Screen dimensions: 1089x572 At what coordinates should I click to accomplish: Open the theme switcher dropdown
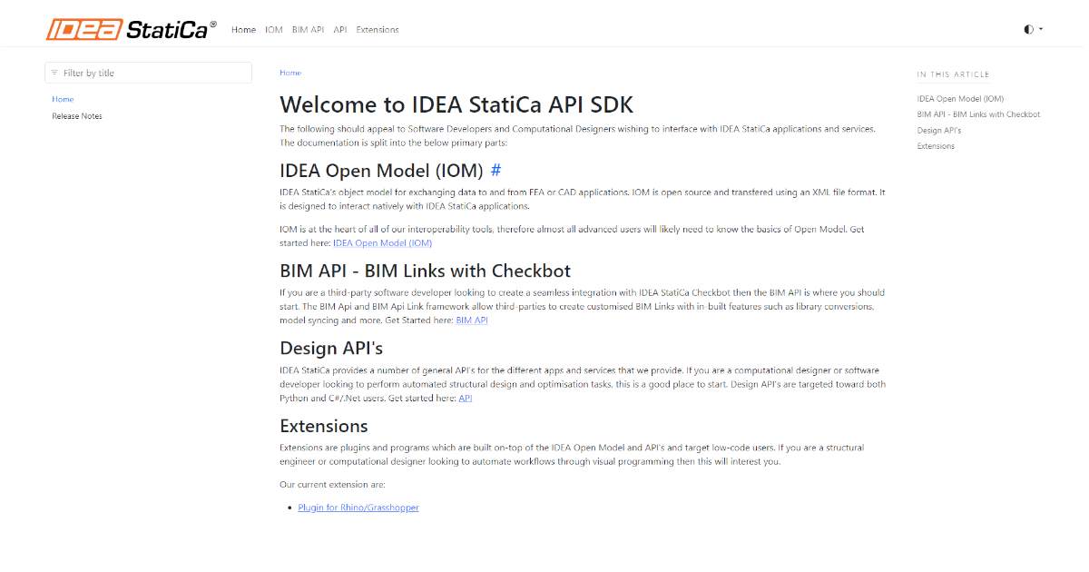click(x=1033, y=29)
